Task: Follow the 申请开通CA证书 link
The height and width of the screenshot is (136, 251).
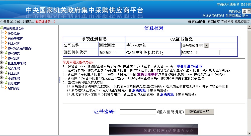Action: (x=189, y=66)
